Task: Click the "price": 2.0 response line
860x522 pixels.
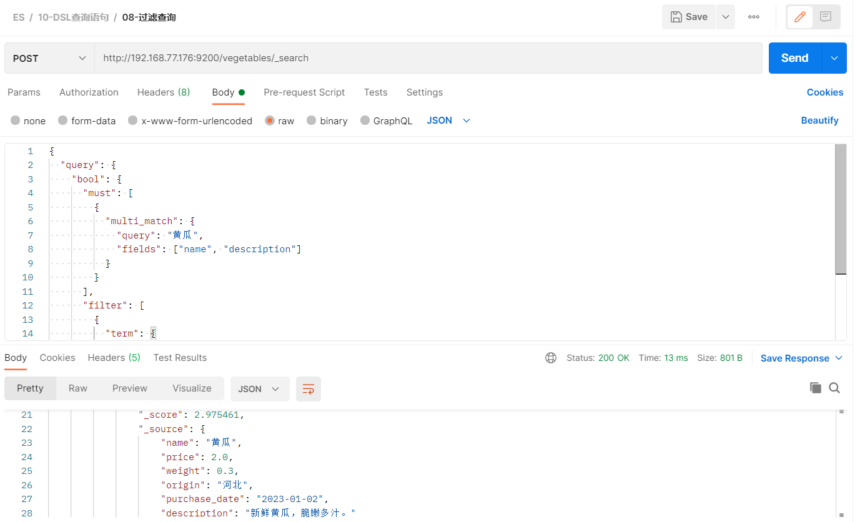Action: coord(197,457)
